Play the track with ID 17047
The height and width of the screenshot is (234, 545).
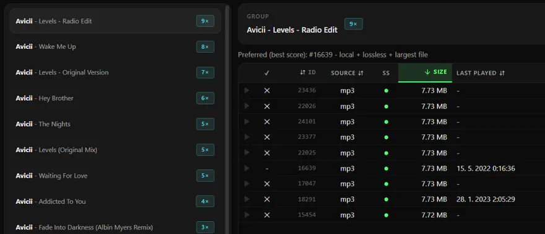coord(246,184)
